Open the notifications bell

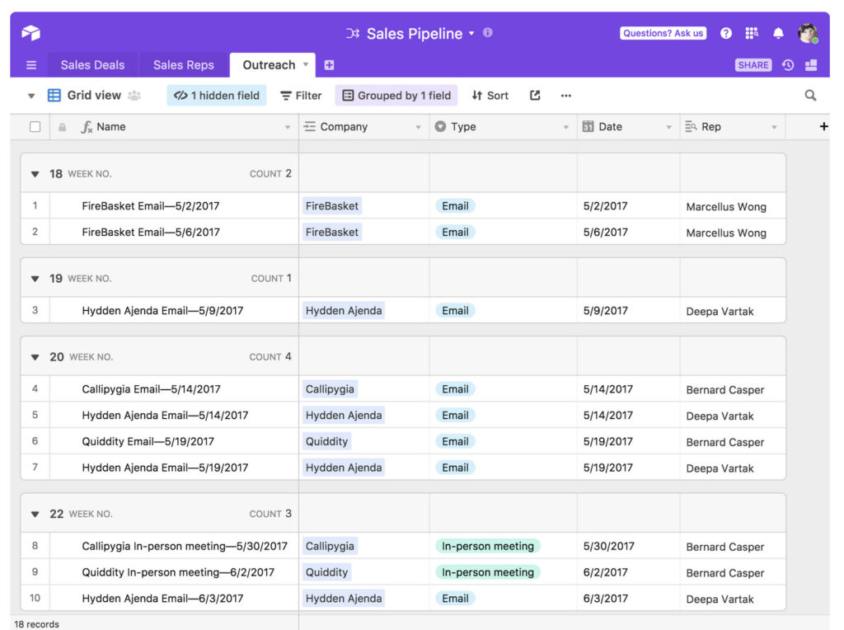coord(778,33)
